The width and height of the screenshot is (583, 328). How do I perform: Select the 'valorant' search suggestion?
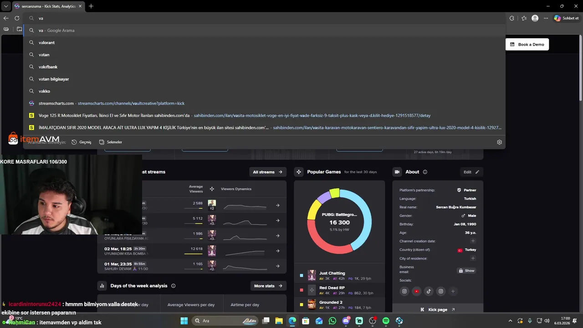pyautogui.click(x=264, y=42)
